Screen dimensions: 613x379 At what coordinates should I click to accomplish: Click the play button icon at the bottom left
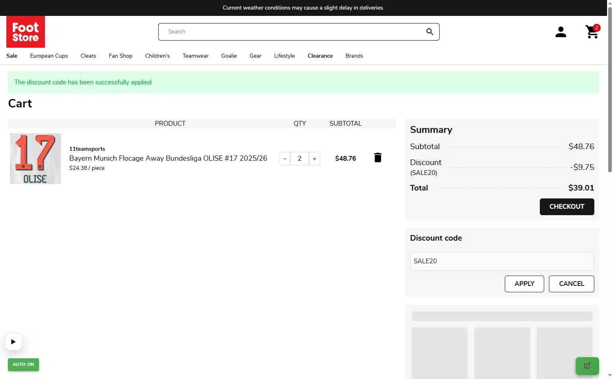coord(14,342)
